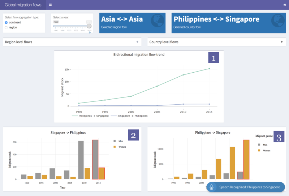
Task: Click the 'Philippines -> Singapore' chart title
Action: tap(213, 132)
